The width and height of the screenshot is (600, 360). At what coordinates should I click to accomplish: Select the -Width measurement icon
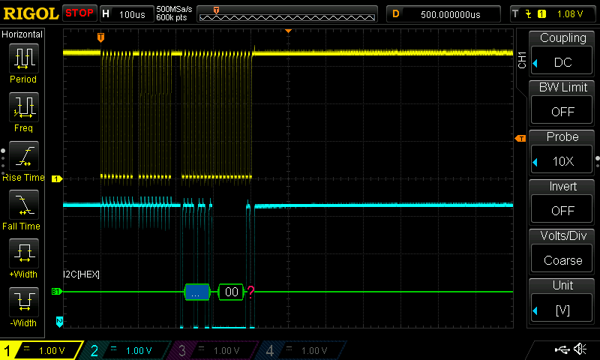click(x=23, y=305)
